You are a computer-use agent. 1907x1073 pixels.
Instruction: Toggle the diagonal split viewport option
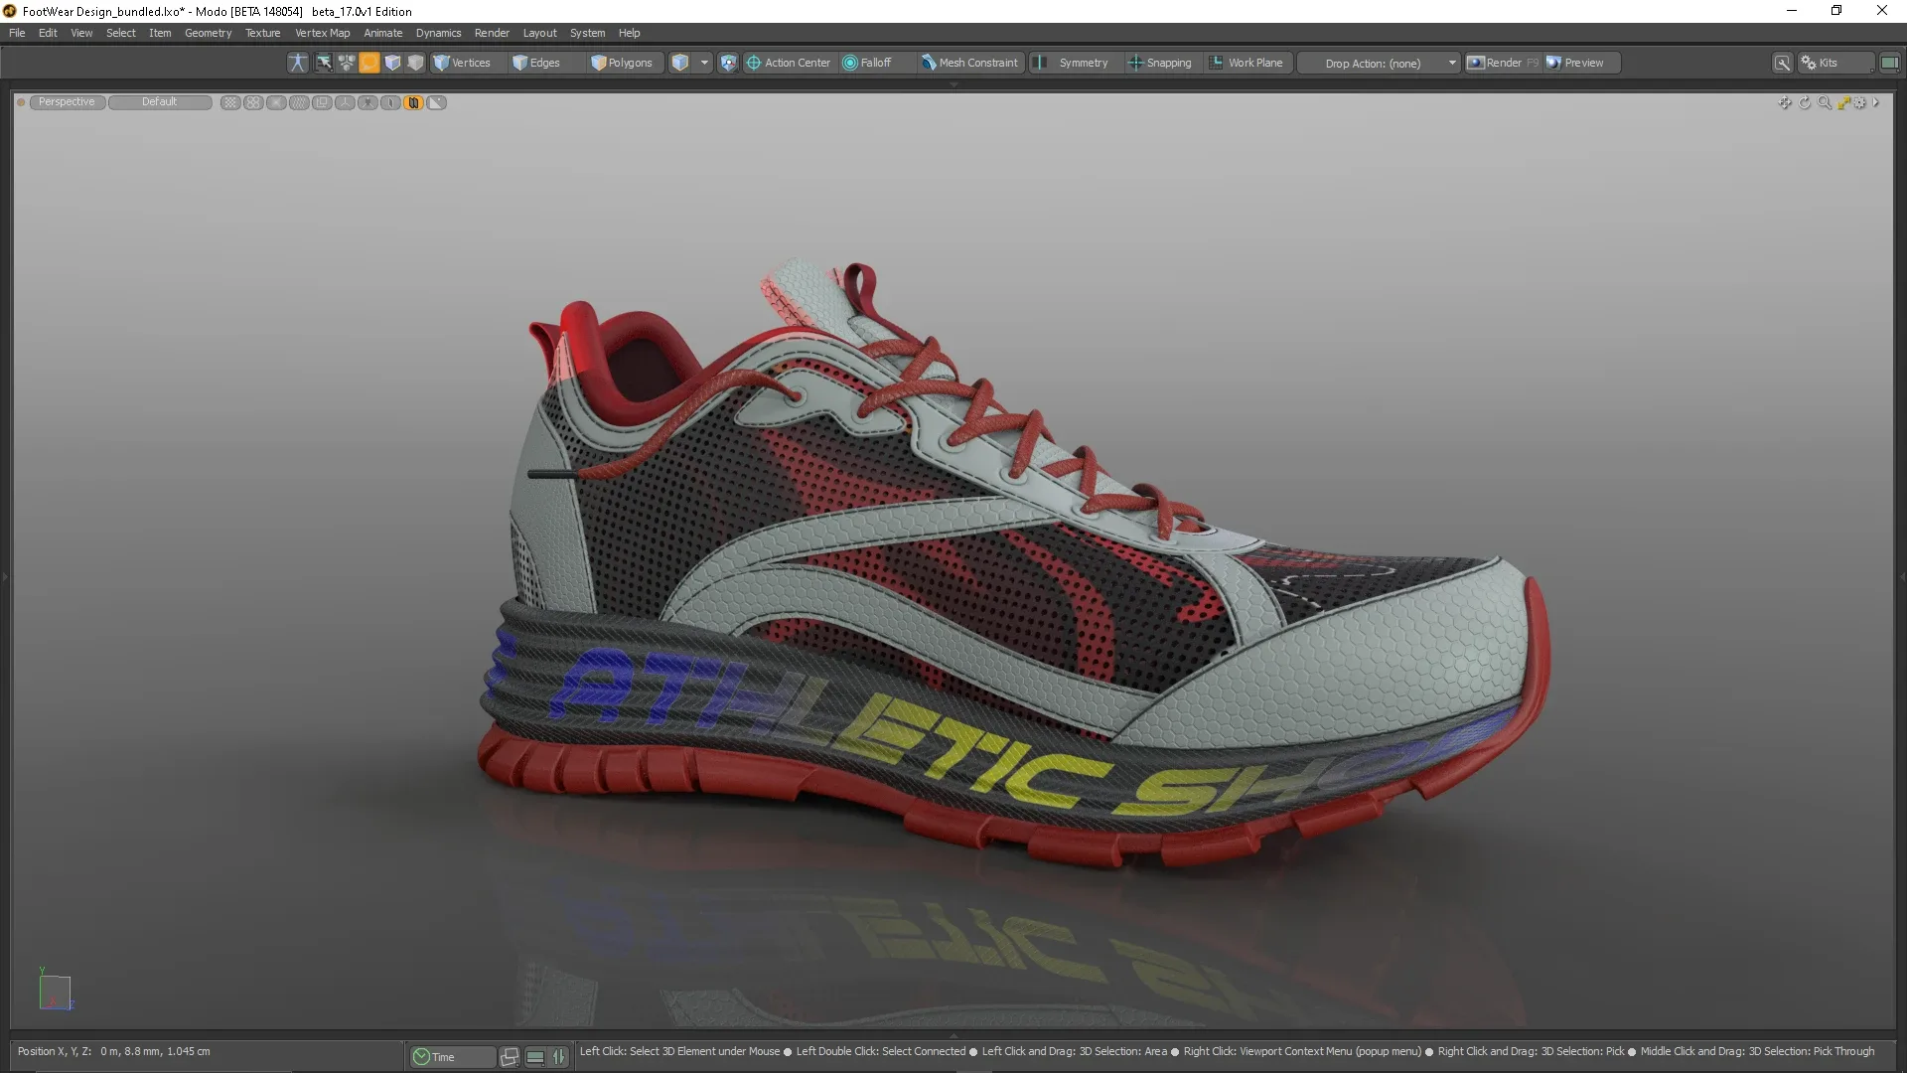436,102
